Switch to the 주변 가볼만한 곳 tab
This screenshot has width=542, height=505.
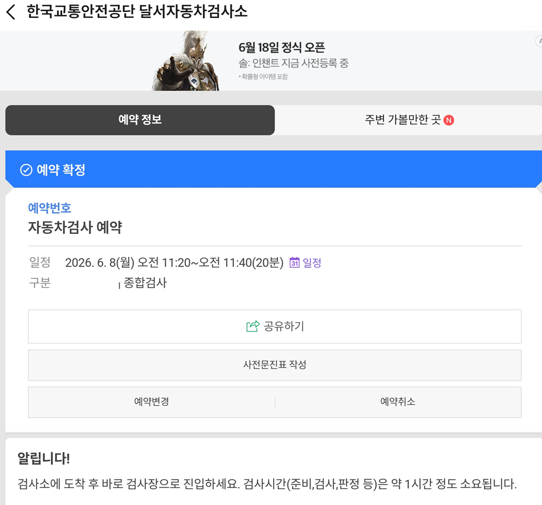(x=408, y=120)
